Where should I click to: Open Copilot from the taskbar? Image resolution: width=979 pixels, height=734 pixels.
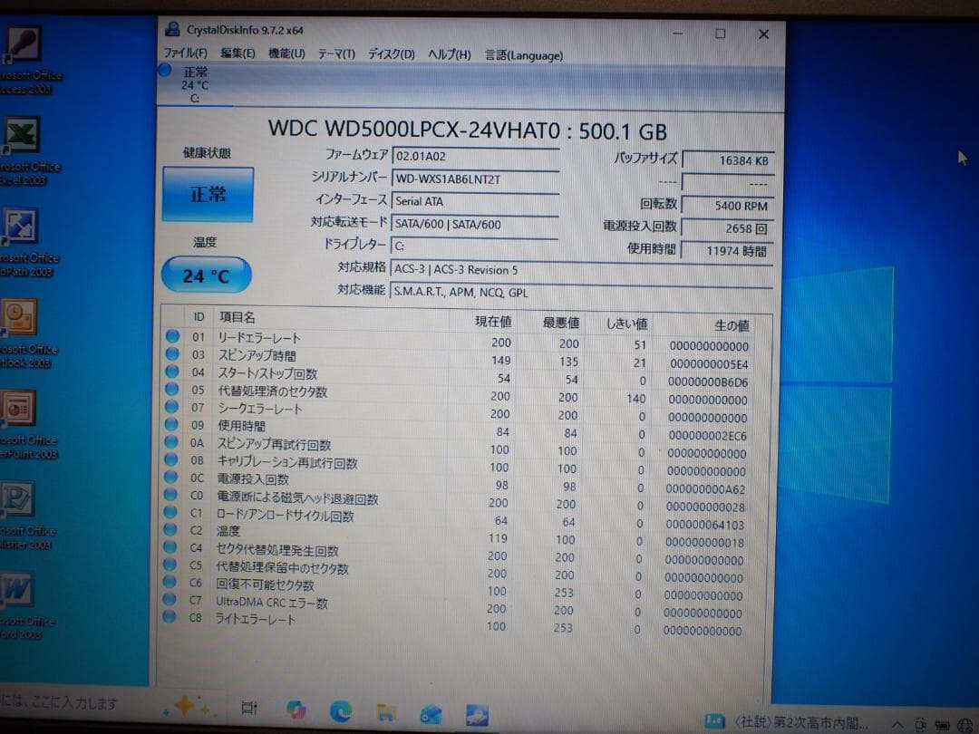tap(296, 710)
